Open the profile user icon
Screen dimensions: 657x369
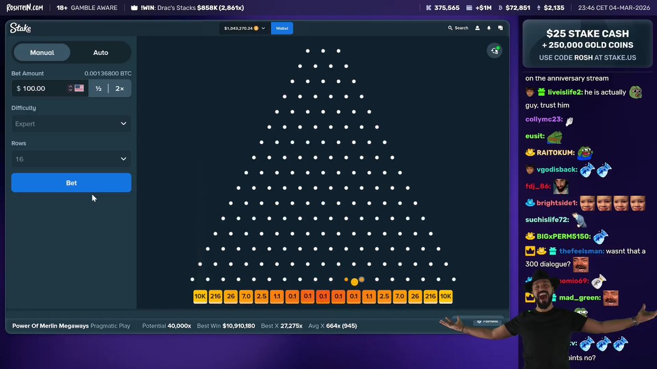click(x=477, y=28)
